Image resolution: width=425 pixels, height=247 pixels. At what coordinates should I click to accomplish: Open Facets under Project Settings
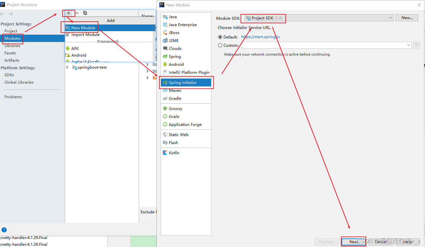pyautogui.click(x=10, y=53)
